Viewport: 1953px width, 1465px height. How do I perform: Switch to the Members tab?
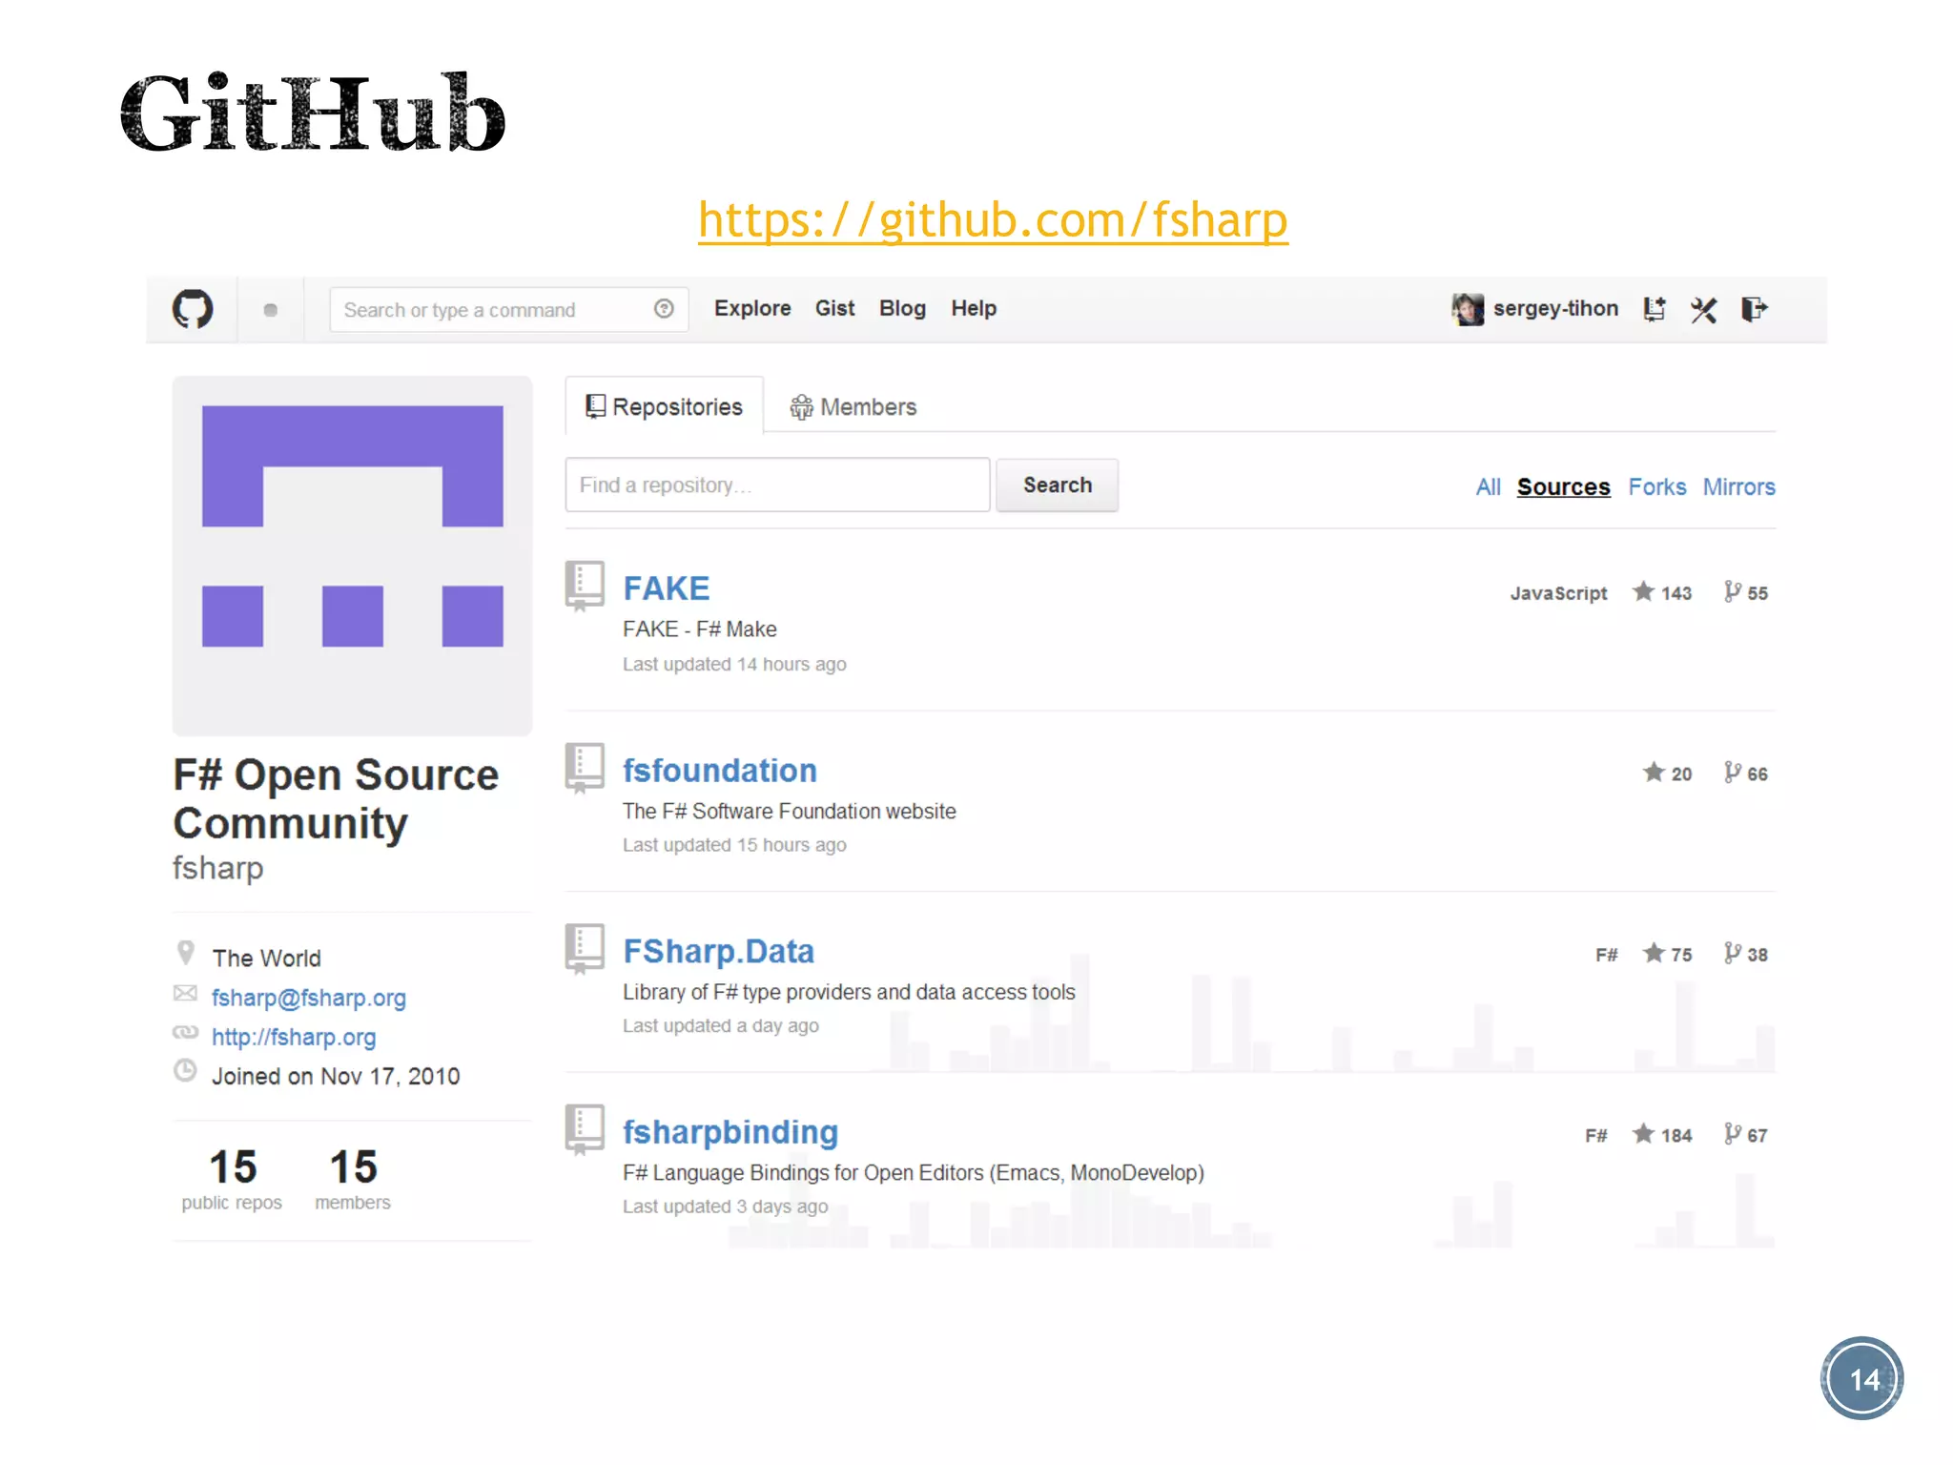click(853, 407)
